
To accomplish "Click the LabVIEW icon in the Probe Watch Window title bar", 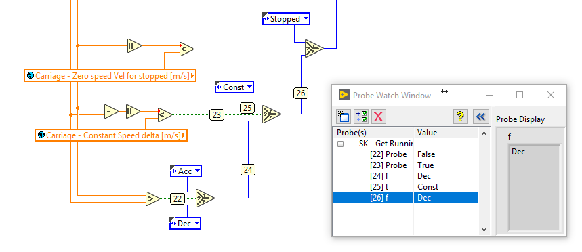I will point(344,95).
